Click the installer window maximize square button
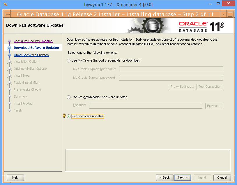 [230, 15]
